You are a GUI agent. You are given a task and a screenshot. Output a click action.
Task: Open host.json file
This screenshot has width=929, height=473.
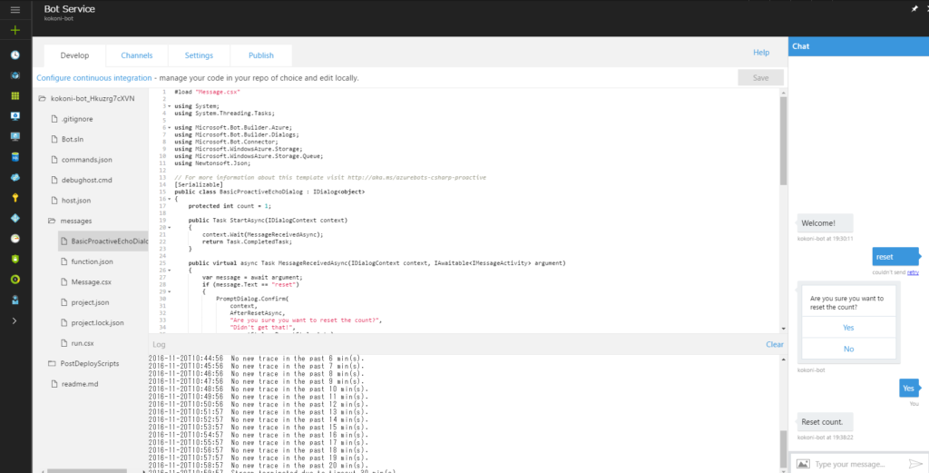[76, 201]
